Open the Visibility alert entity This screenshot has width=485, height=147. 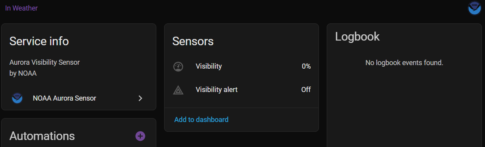tap(242, 90)
